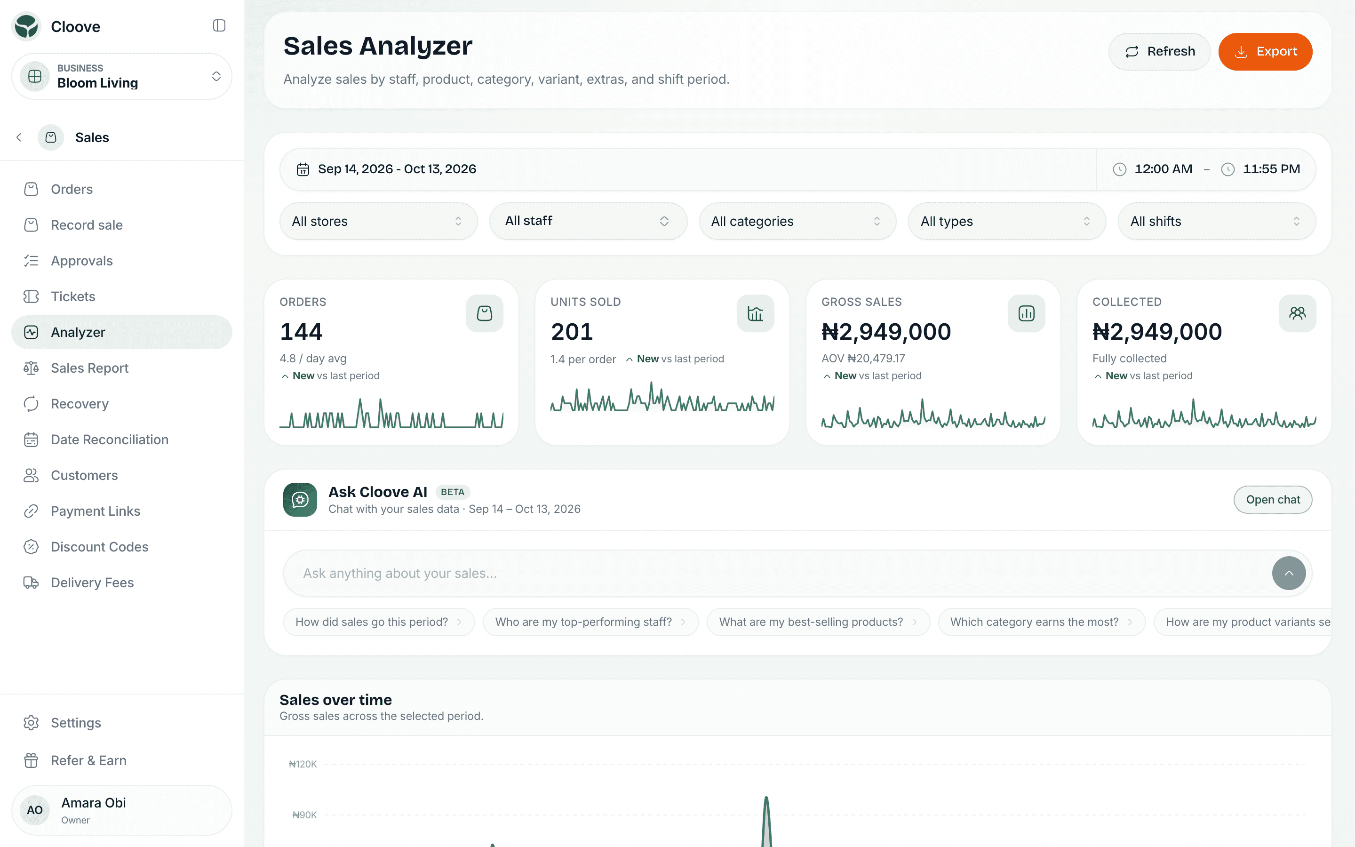Collapse the sidebar panel icon
This screenshot has height=847, width=1355.
pyautogui.click(x=219, y=26)
